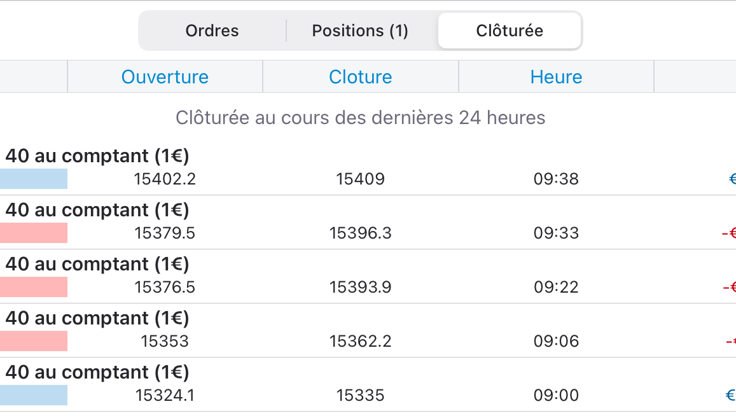
Task: Click blue swatch of the 09:38 trade
Action: (x=34, y=179)
